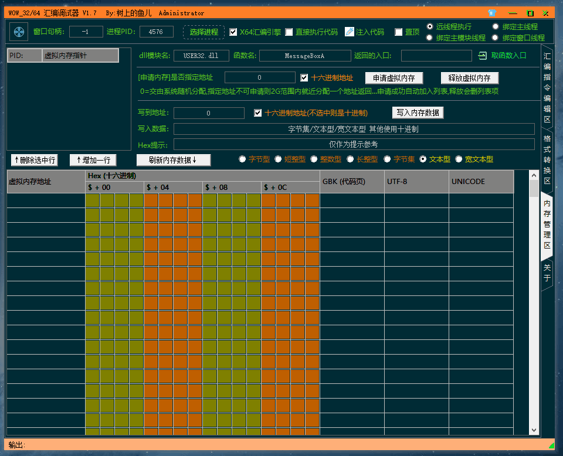Enable the 直接执行代码 checkbox
The width and height of the screenshot is (563, 456).
pos(289,32)
